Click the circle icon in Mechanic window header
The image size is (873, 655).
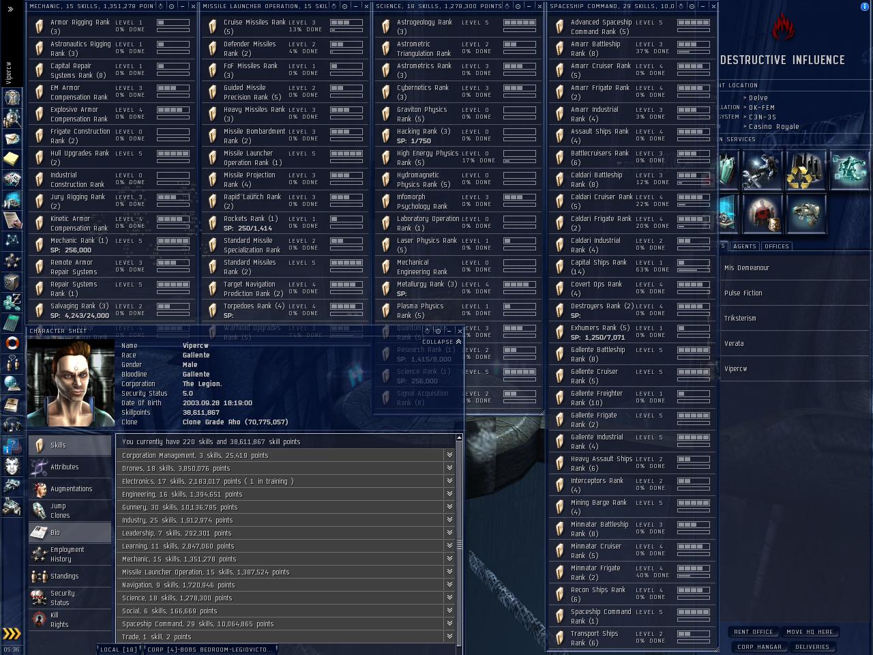(171, 6)
